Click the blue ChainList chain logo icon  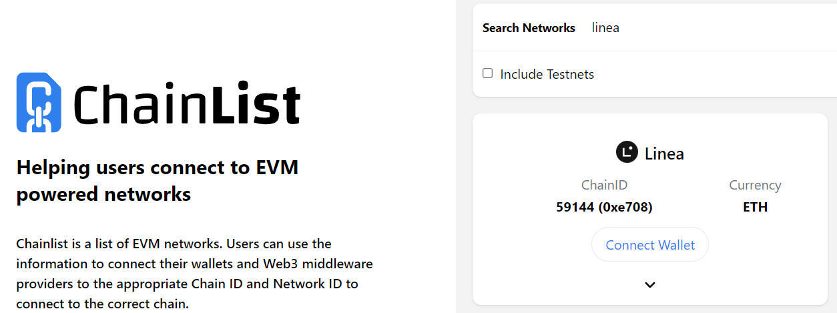tap(39, 102)
